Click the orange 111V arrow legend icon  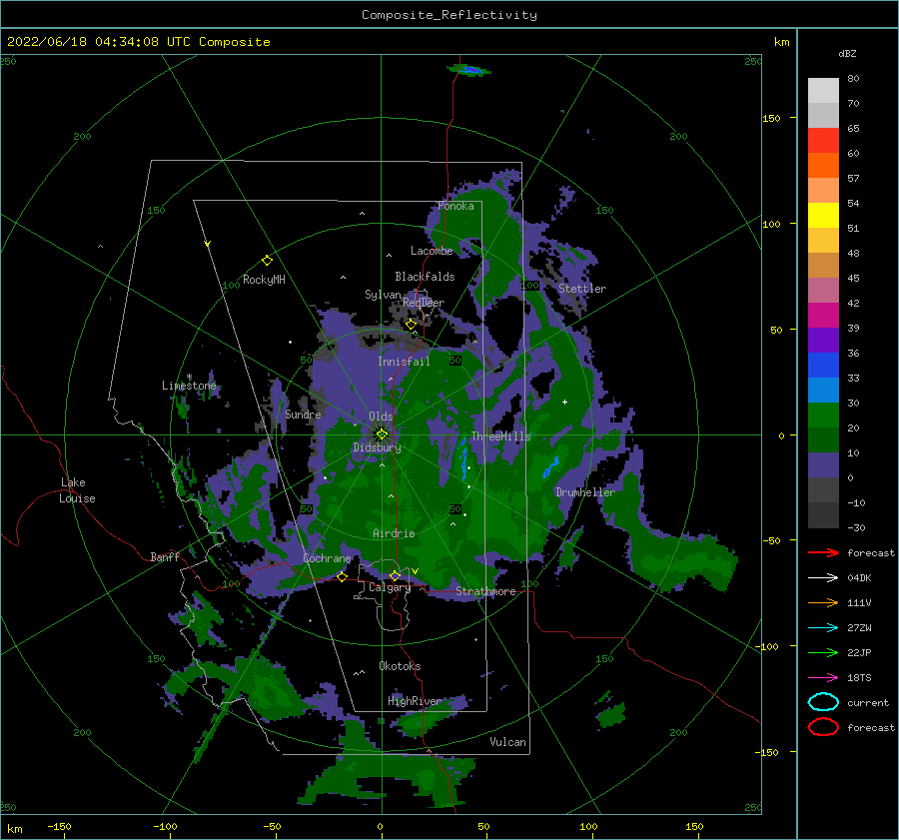tap(823, 602)
